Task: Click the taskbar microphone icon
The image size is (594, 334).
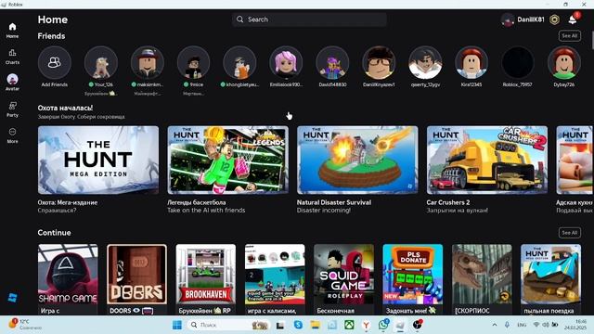Action: click(507, 325)
